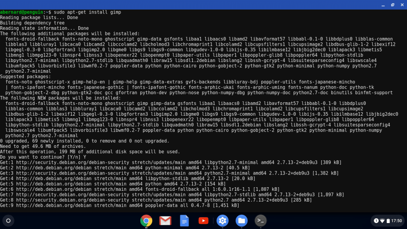Image resolution: width=407 pixels, height=229 pixels.
Task: Click the notification count badge
Action: coord(376,221)
